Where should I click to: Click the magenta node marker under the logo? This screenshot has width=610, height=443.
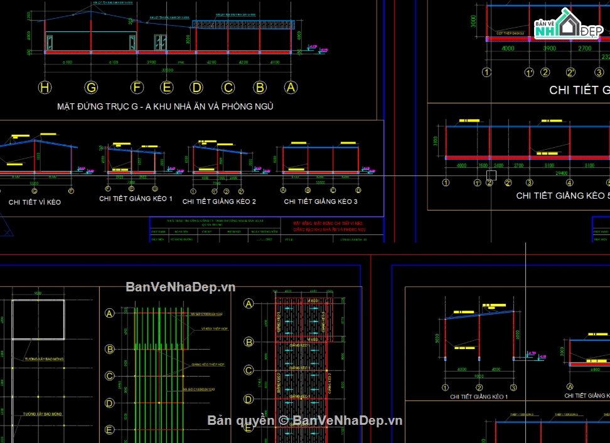tap(571, 40)
